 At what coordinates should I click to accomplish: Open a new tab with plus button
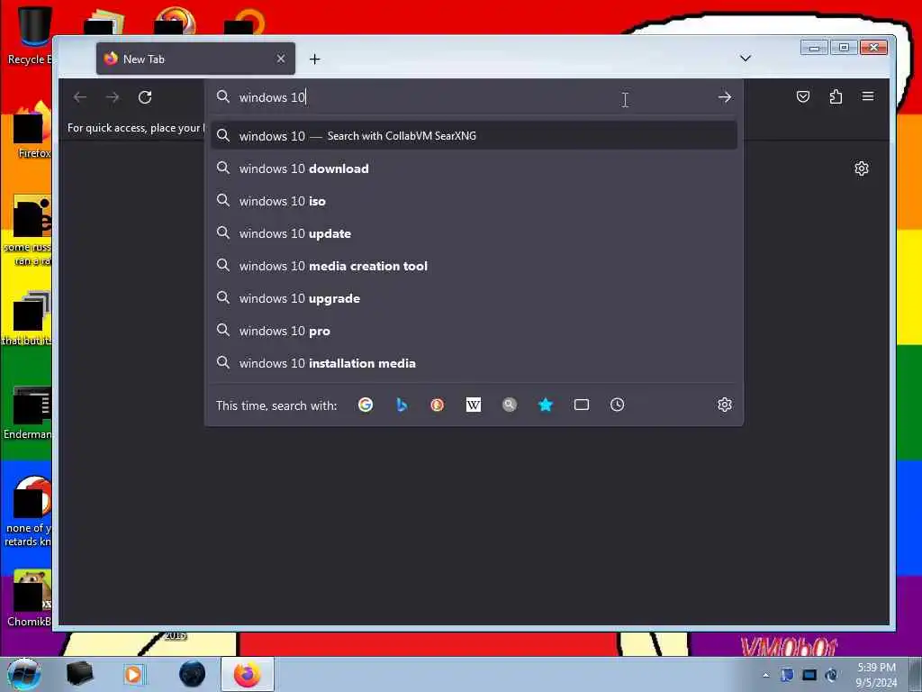pyautogui.click(x=314, y=59)
